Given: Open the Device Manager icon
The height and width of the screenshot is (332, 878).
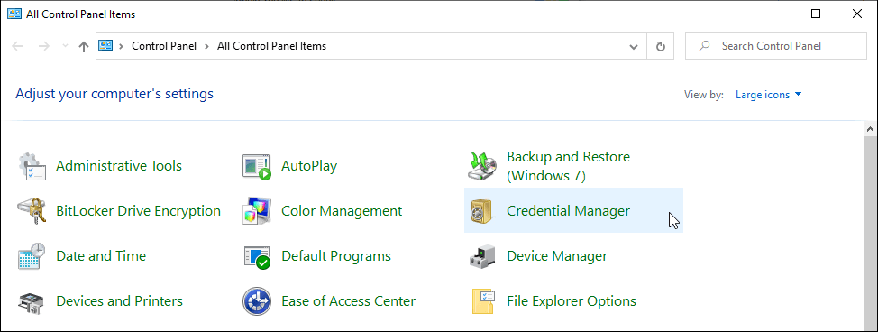Looking at the screenshot, I should pyautogui.click(x=482, y=256).
